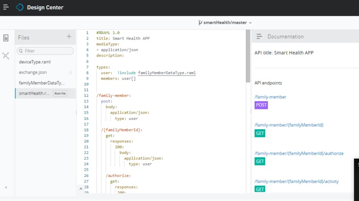The image size is (359, 201).
Task: Click the 'description:' line
Action: coord(110,55)
